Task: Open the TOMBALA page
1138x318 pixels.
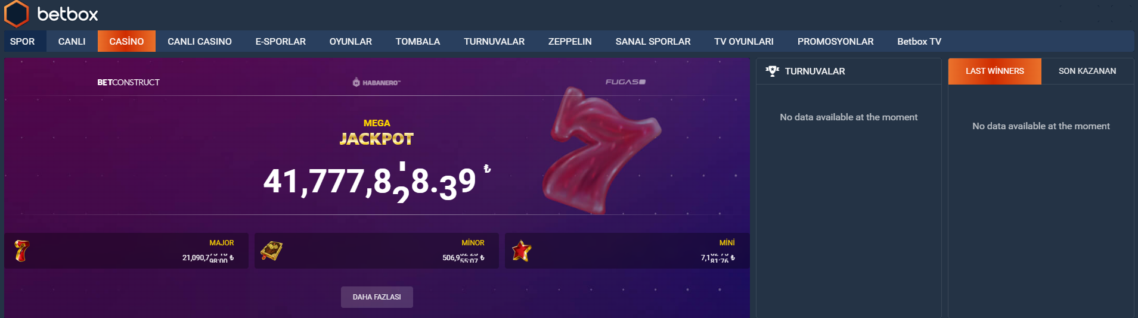Action: tap(418, 41)
